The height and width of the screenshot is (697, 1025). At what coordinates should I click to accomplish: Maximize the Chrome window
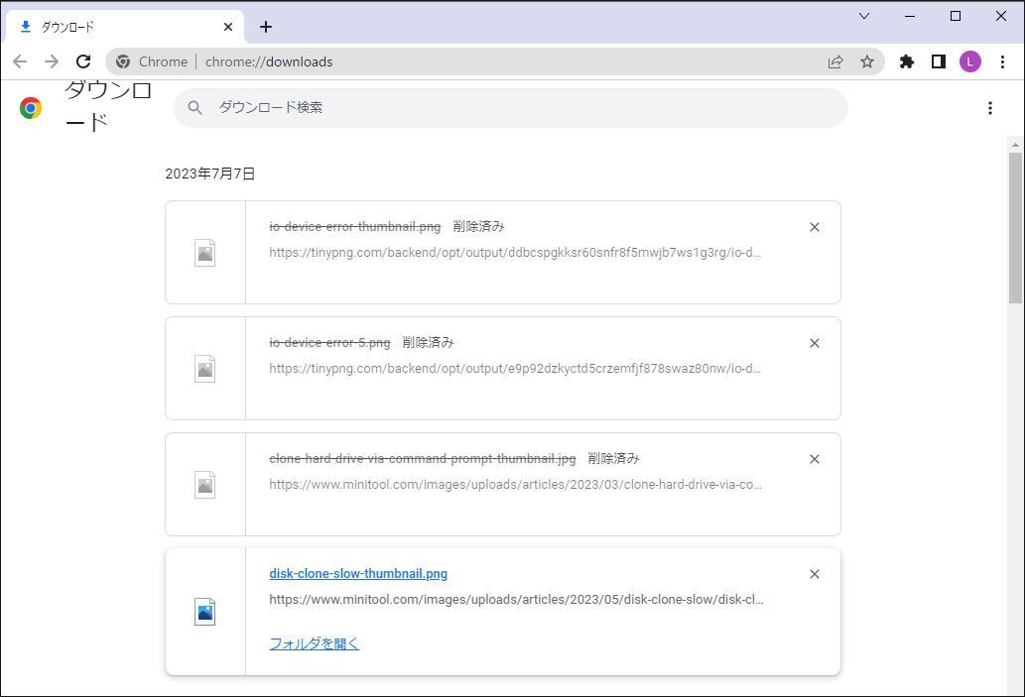click(x=956, y=16)
